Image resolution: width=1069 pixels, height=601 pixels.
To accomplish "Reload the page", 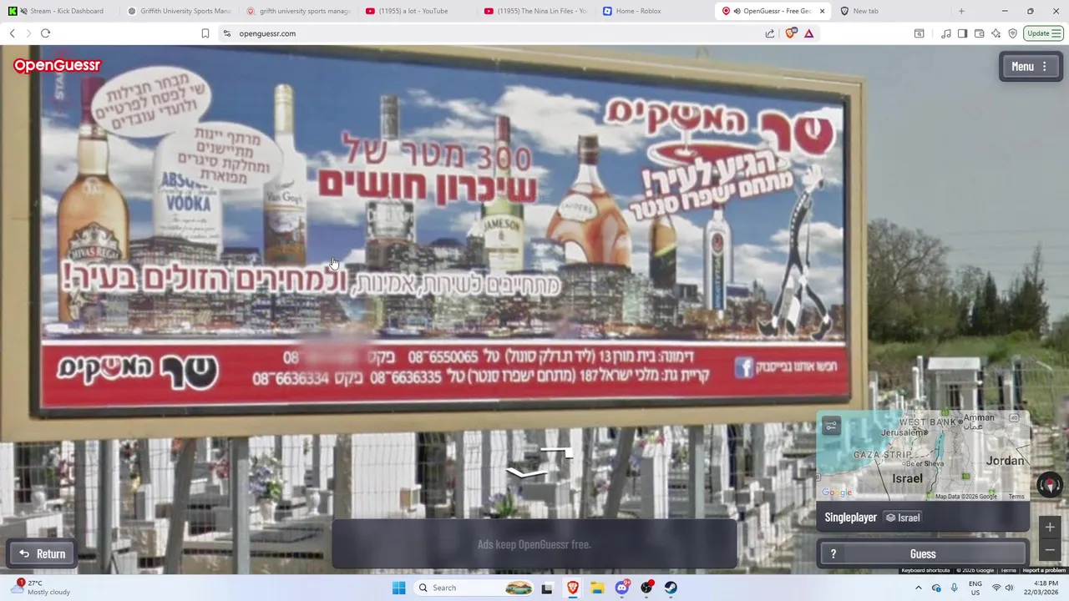I will (45, 33).
